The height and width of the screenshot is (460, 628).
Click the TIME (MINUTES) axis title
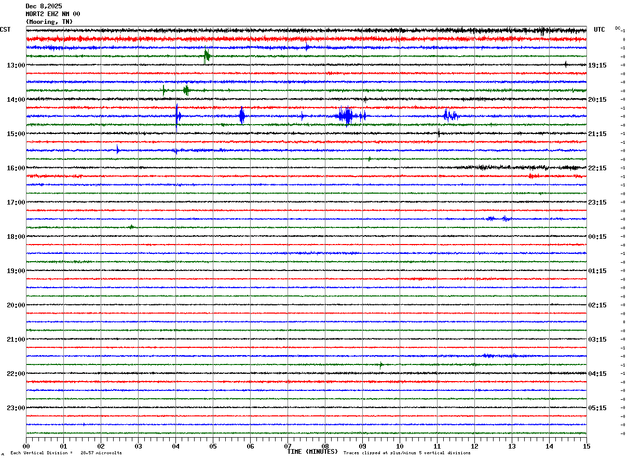tap(312, 452)
